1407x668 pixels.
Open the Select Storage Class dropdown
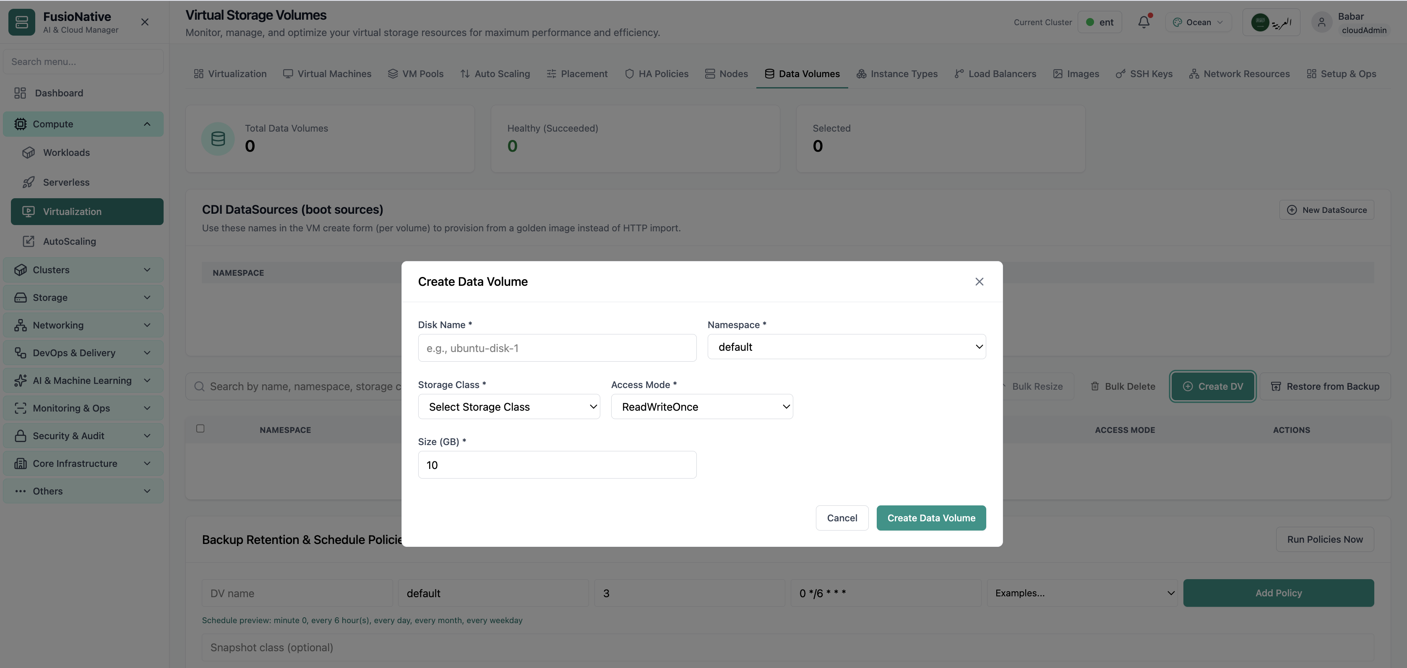pyautogui.click(x=509, y=406)
